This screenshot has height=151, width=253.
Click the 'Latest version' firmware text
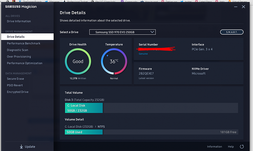point(146,78)
